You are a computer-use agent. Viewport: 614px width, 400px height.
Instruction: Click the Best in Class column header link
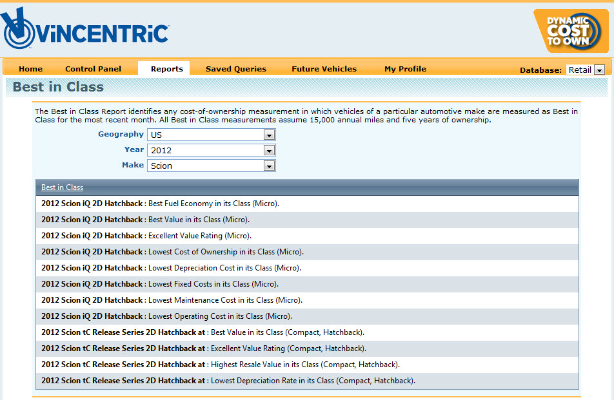click(x=63, y=187)
